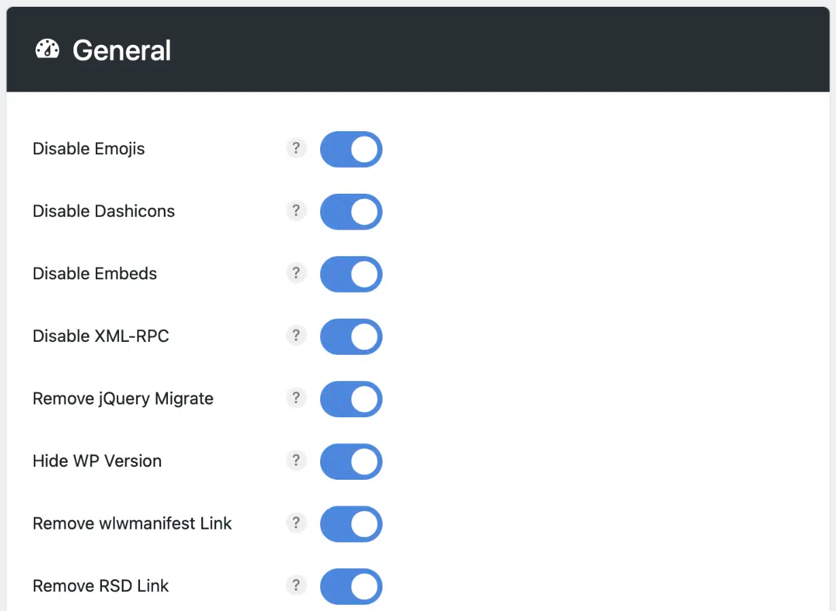This screenshot has width=836, height=611.
Task: Click the Disable XML-RPC label text
Action: point(101,336)
